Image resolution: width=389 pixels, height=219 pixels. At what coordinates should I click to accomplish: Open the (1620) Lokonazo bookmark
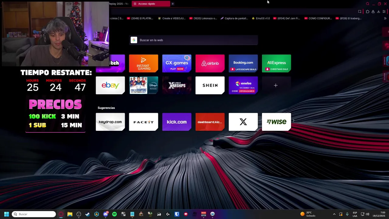click(x=203, y=18)
